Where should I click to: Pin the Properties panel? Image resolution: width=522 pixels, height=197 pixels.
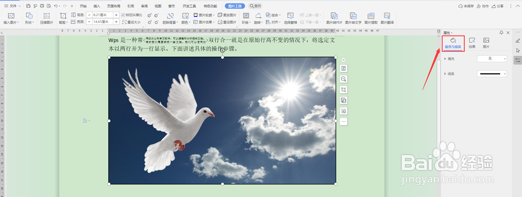[501, 33]
